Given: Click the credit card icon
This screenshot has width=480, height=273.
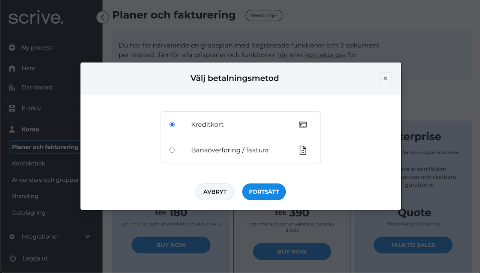Looking at the screenshot, I should click(x=303, y=125).
